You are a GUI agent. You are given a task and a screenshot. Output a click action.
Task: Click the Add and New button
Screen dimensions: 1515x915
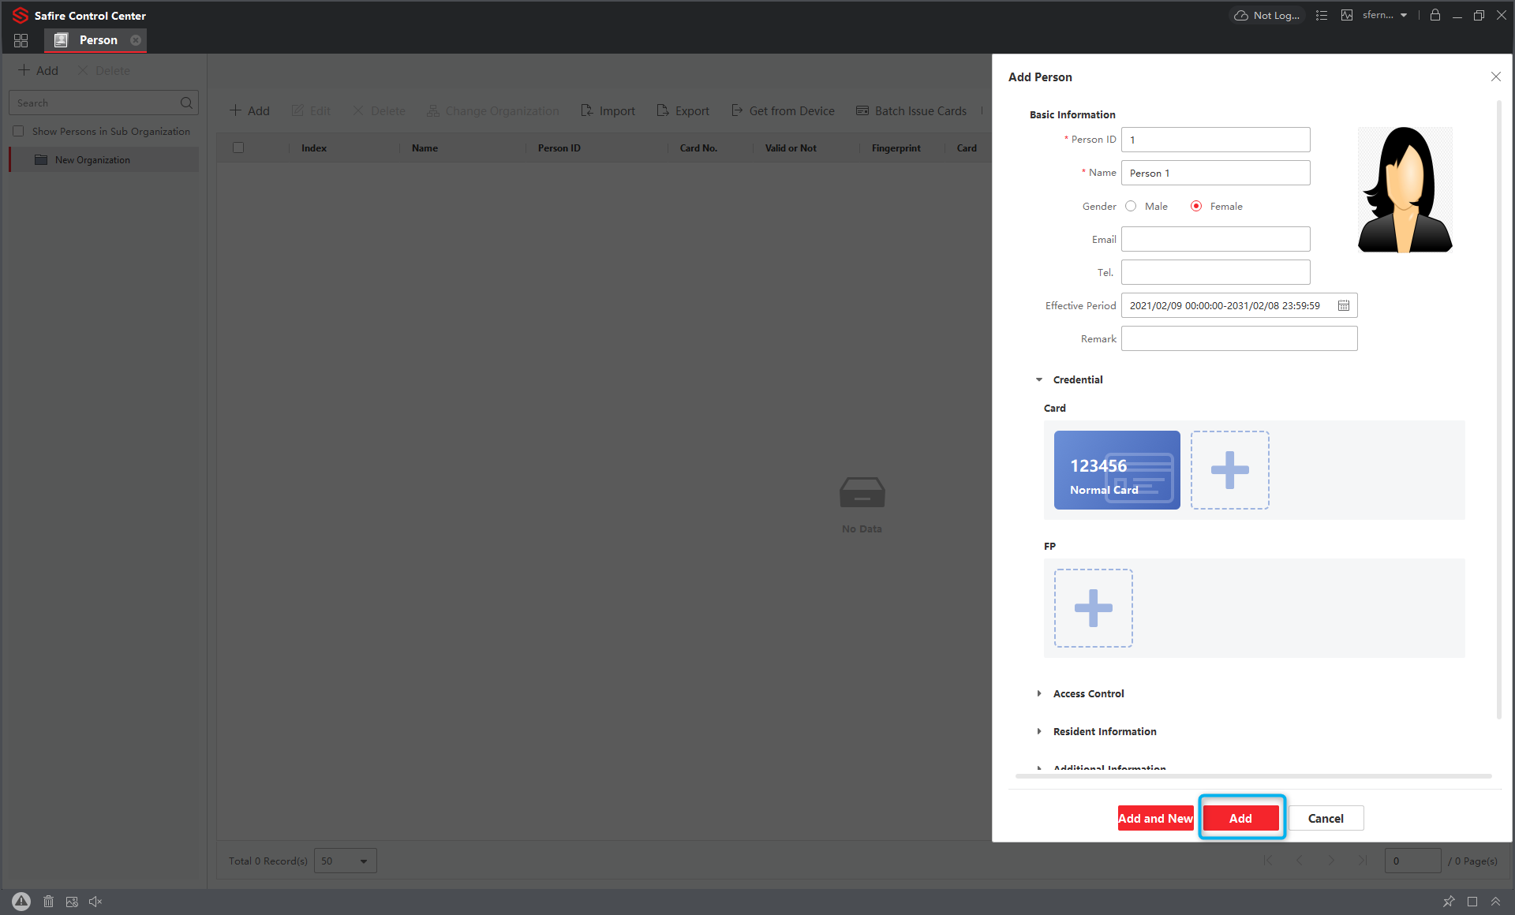point(1155,818)
